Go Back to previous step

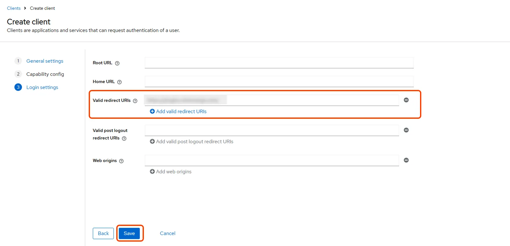click(103, 233)
